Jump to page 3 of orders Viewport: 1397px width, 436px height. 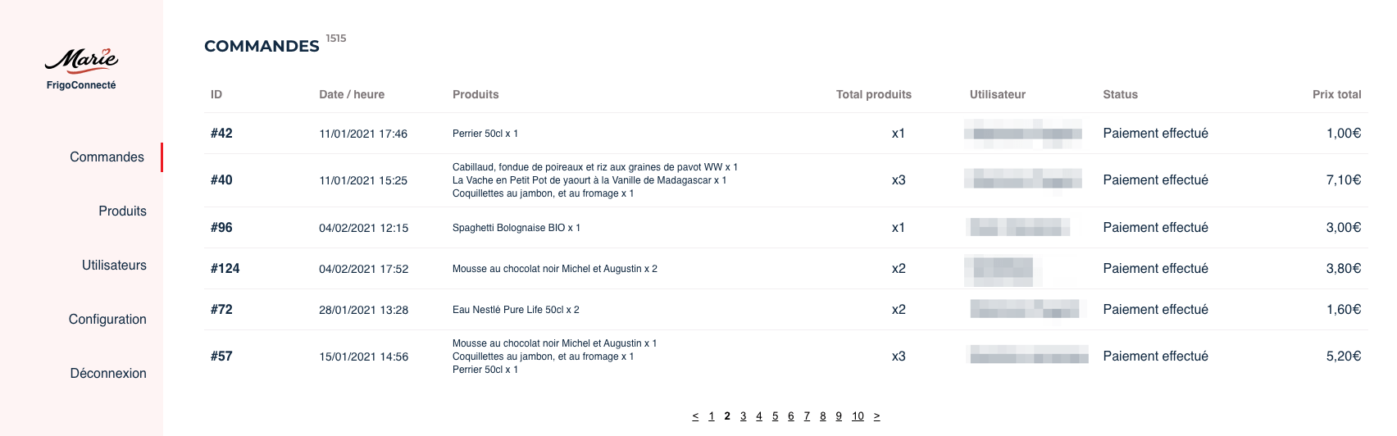(743, 416)
